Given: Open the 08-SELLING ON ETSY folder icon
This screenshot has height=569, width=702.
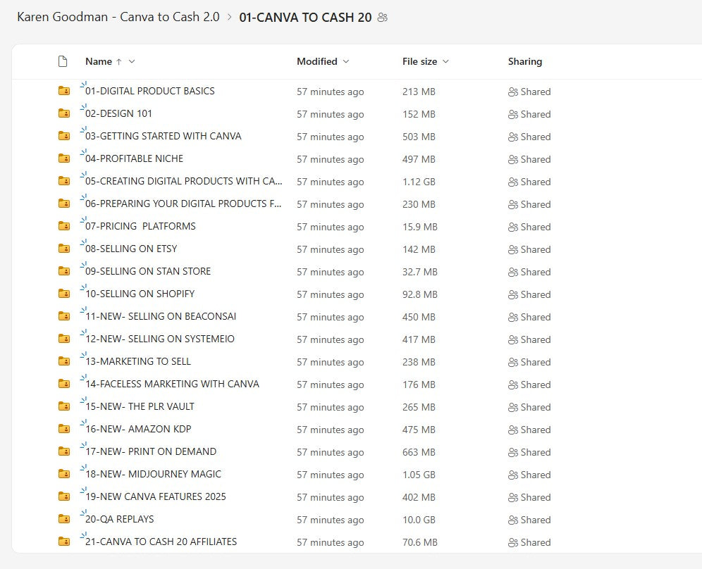Looking at the screenshot, I should pos(64,249).
